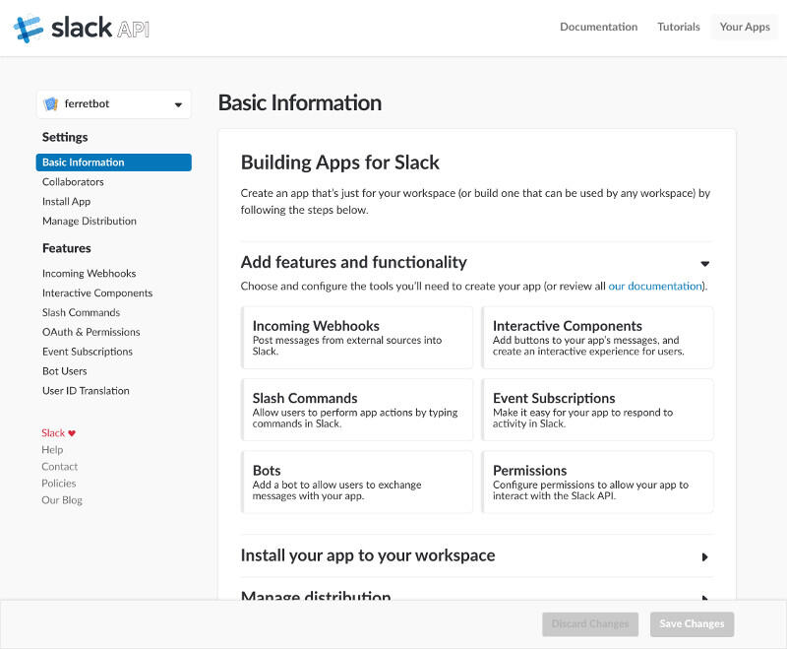Follow the our documentation link
The height and width of the screenshot is (649, 787).
(x=655, y=287)
